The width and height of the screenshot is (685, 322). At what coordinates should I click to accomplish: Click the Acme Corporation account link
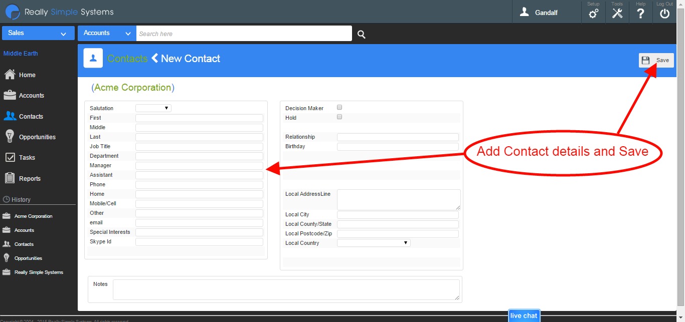[133, 88]
